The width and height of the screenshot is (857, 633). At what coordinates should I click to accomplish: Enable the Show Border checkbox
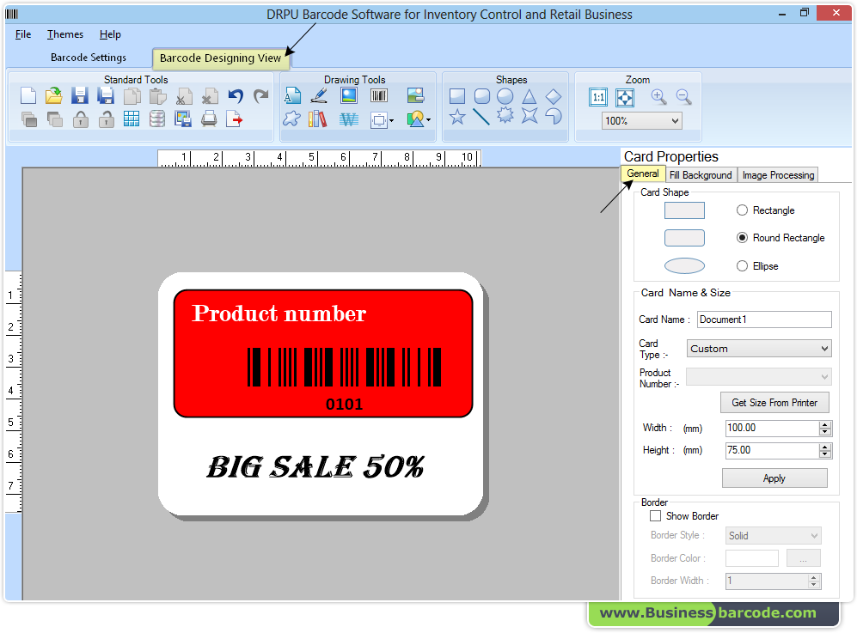pyautogui.click(x=655, y=515)
